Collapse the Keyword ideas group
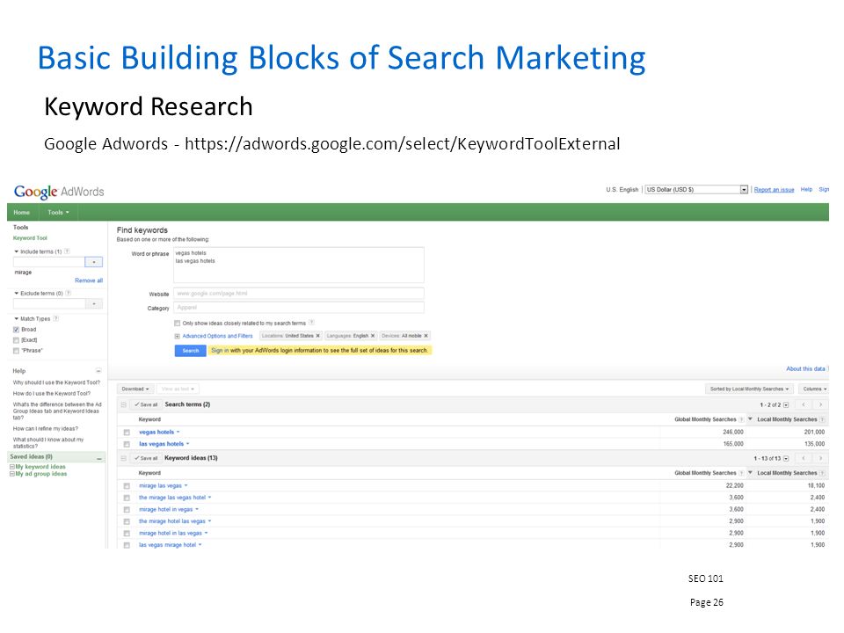This screenshot has height=633, width=844. pos(124,459)
